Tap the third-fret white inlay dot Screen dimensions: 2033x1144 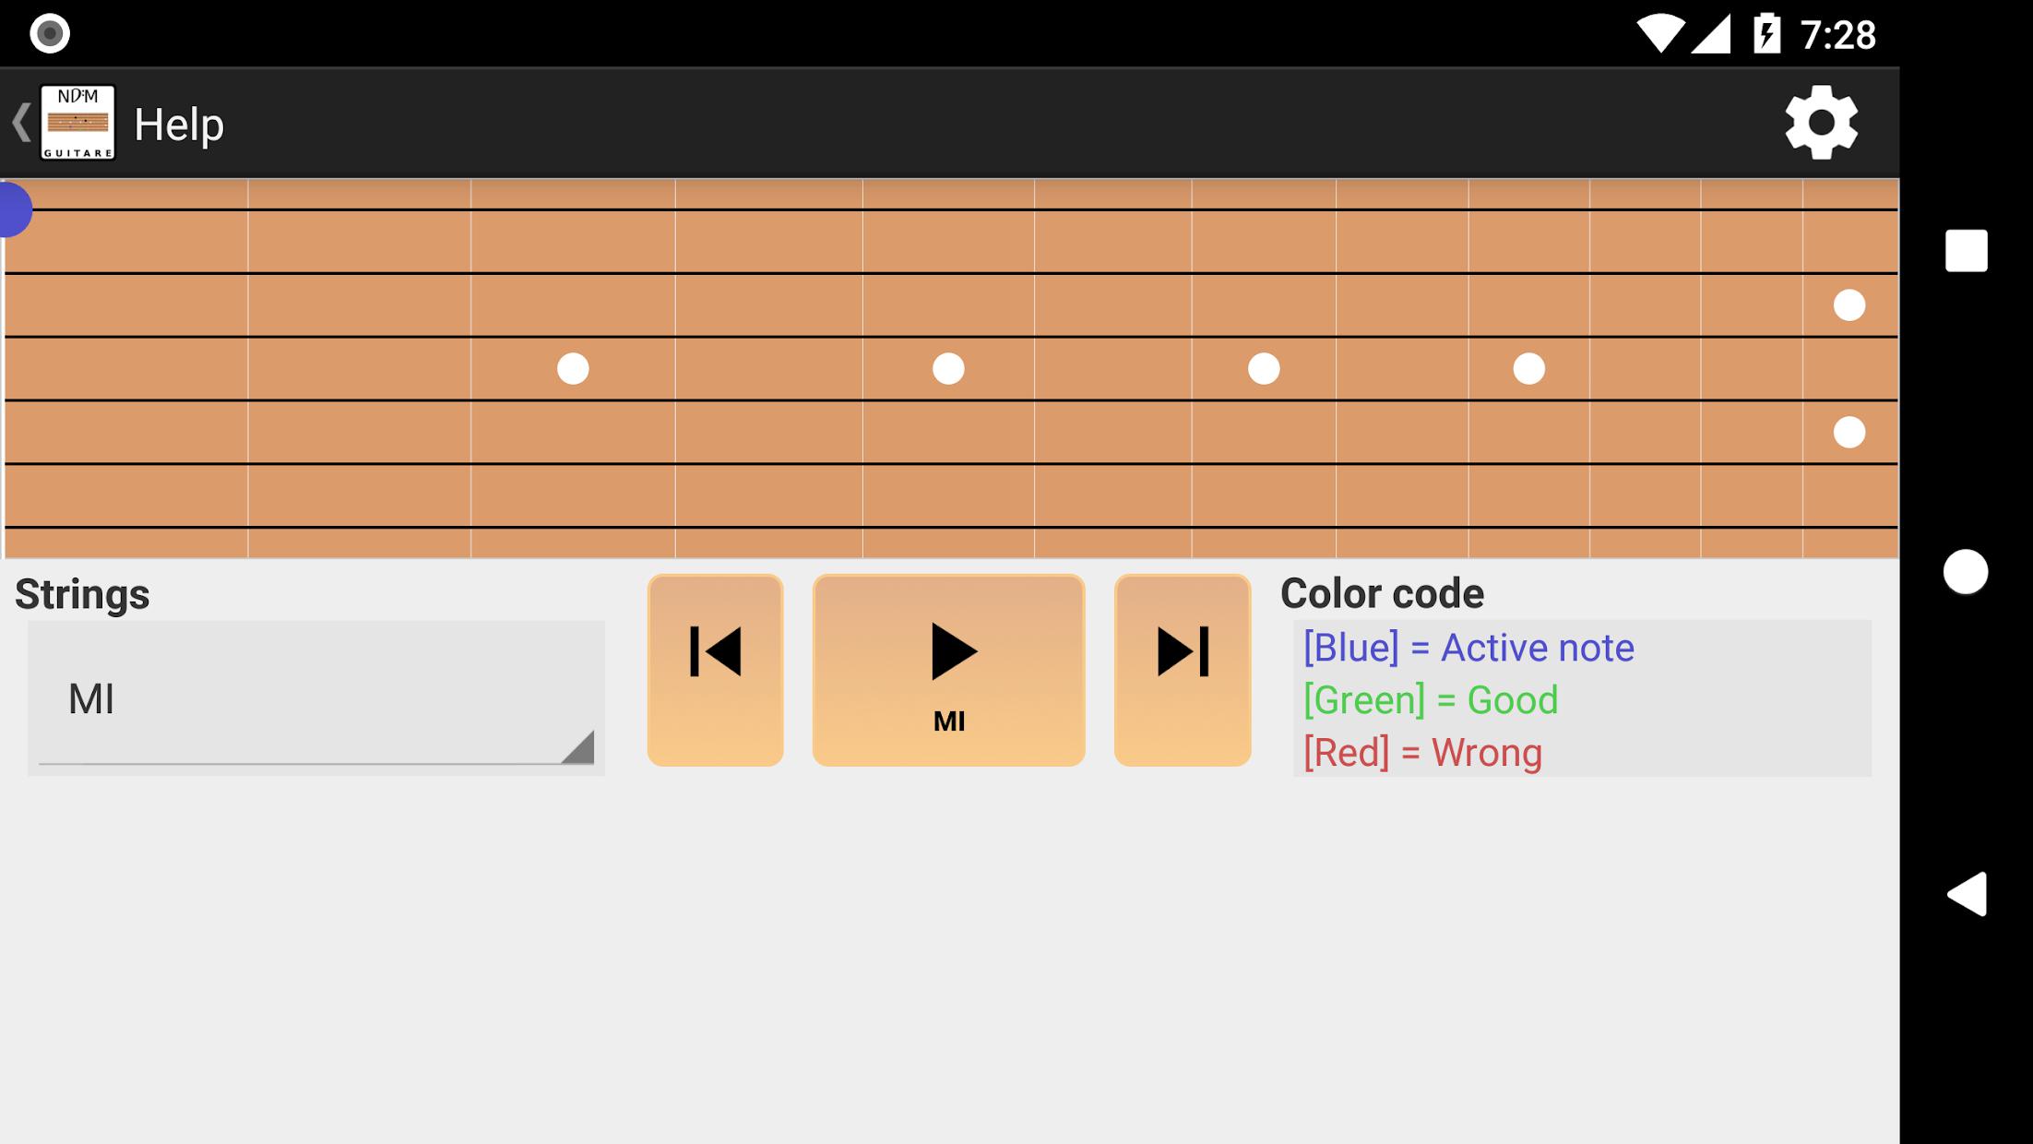573,368
